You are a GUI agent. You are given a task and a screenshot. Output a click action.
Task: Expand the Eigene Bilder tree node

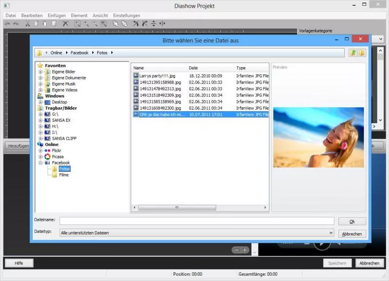[x=40, y=72]
